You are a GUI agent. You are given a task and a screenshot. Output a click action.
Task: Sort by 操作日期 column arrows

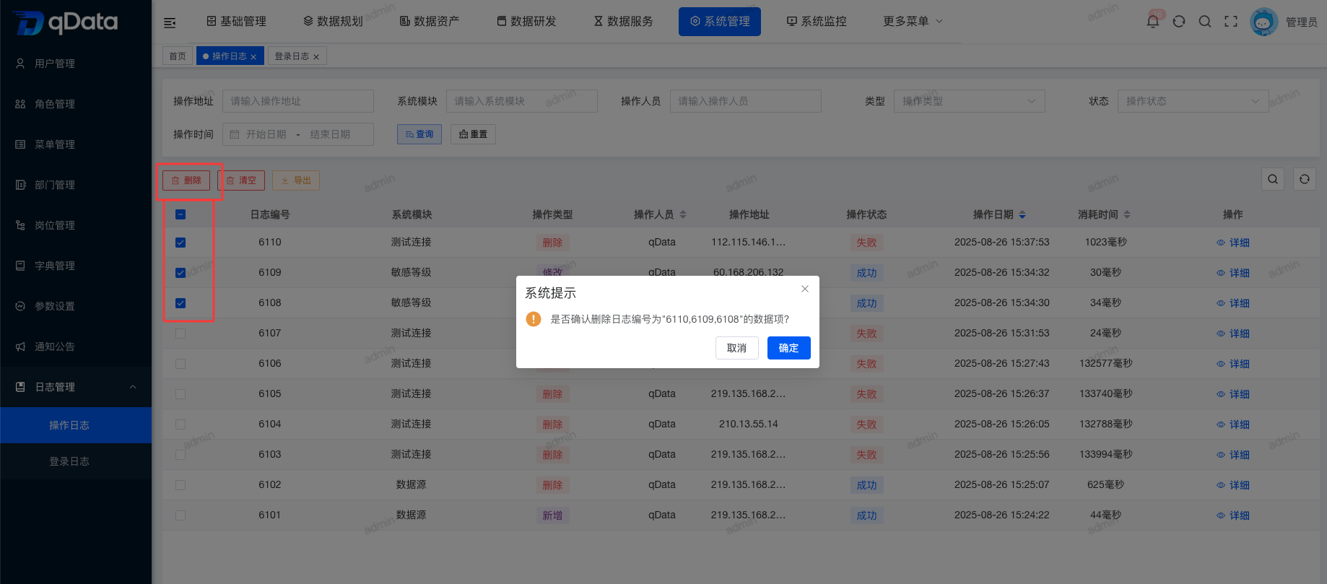(1022, 214)
